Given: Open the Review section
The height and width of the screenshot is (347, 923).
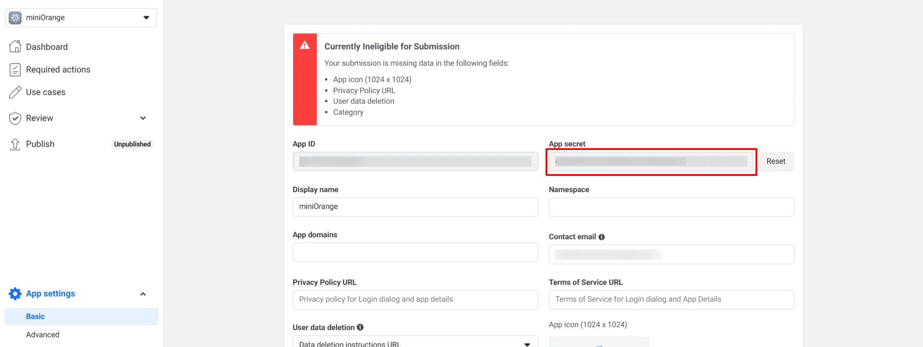Looking at the screenshot, I should pos(39,118).
